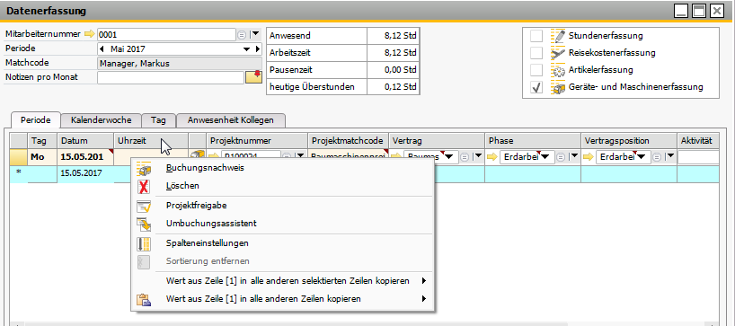Click the Uhrzeit column header

pyautogui.click(x=150, y=140)
